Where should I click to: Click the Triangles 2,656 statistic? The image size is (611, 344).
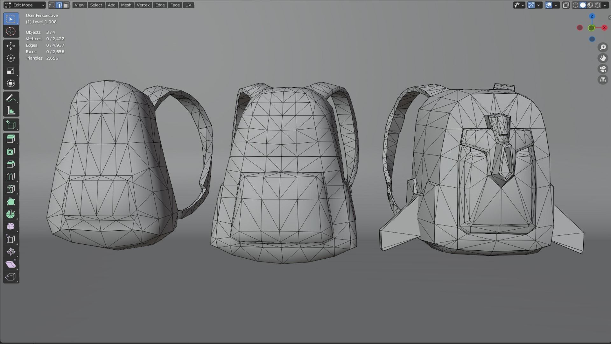(42, 58)
